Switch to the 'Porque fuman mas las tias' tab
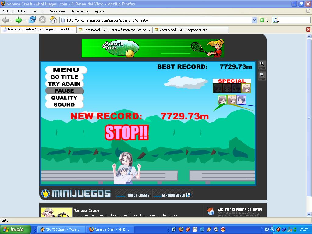 pyautogui.click(x=115, y=30)
